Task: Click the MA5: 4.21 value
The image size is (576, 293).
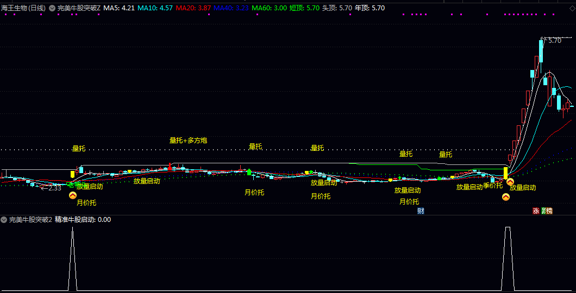Action: 118,8
